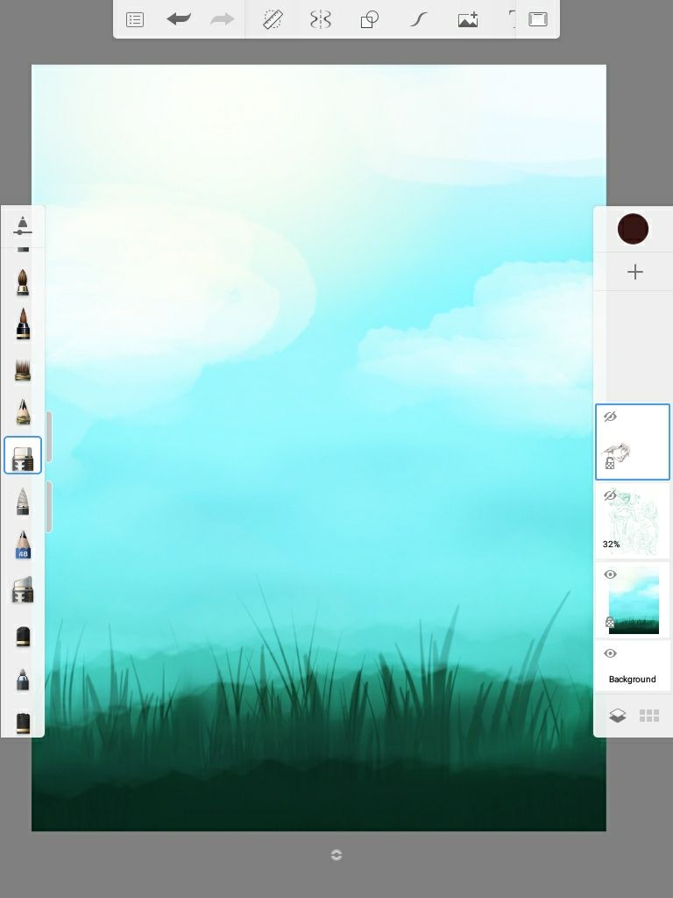Open the layer editor stack icon
Viewport: 673px width, 898px height.
click(x=618, y=716)
